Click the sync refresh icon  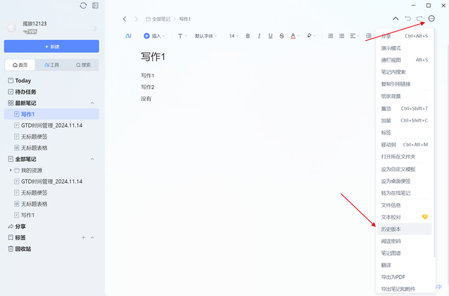pyautogui.click(x=83, y=6)
